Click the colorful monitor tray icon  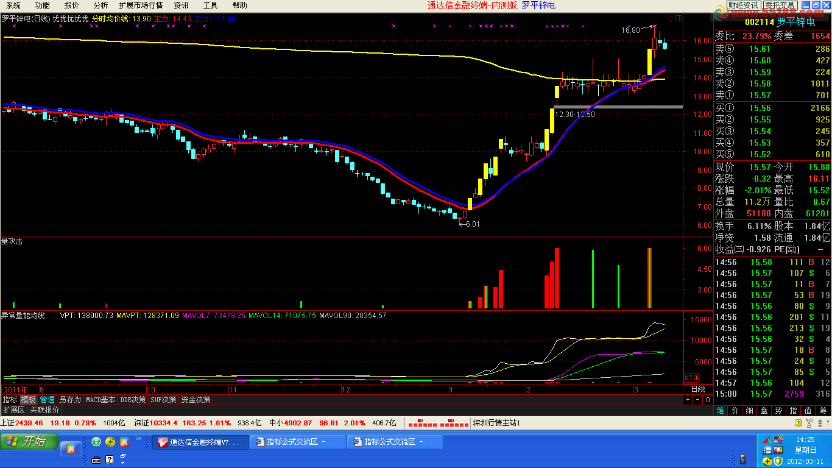778,450
